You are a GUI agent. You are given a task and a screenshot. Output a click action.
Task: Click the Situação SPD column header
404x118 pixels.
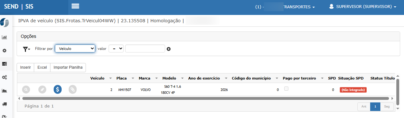[x=351, y=78]
